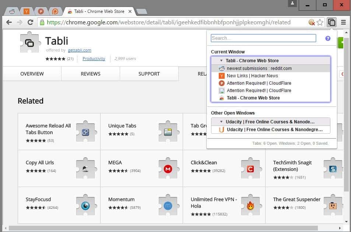Open the MEGA extension icon
The height and width of the screenshot is (232, 351).
pos(168,169)
